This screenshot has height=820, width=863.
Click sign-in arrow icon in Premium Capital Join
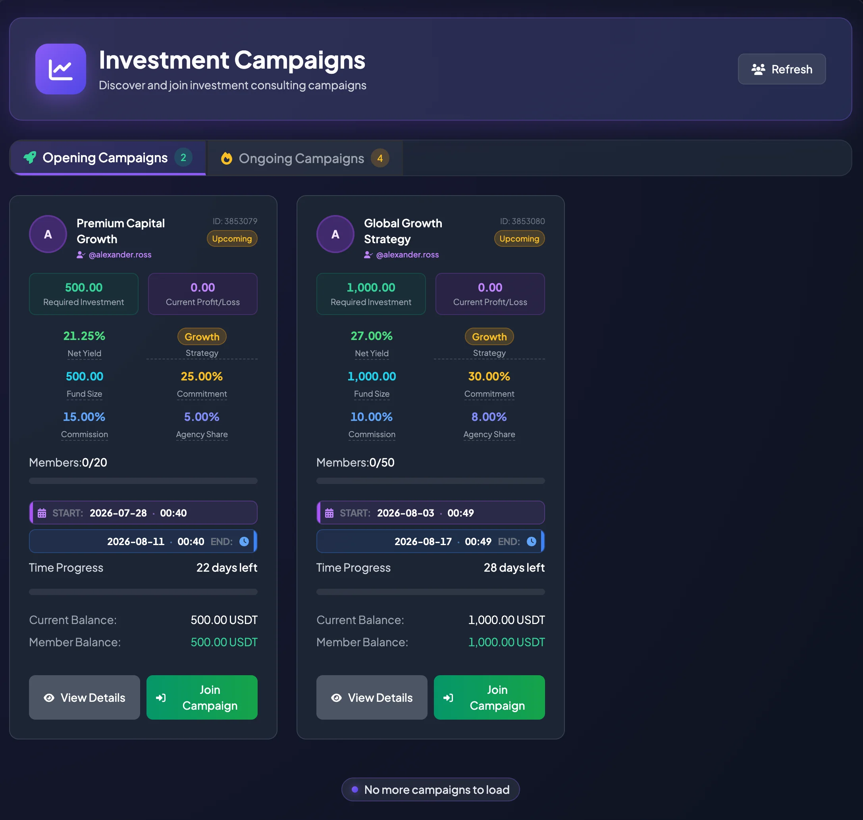tap(161, 697)
